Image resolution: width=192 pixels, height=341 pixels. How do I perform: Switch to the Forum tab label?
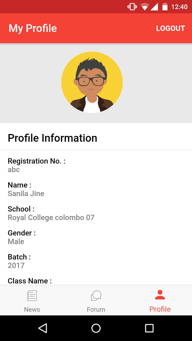(96, 310)
